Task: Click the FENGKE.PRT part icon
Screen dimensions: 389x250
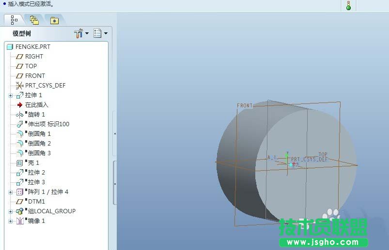Action: [x=10, y=47]
